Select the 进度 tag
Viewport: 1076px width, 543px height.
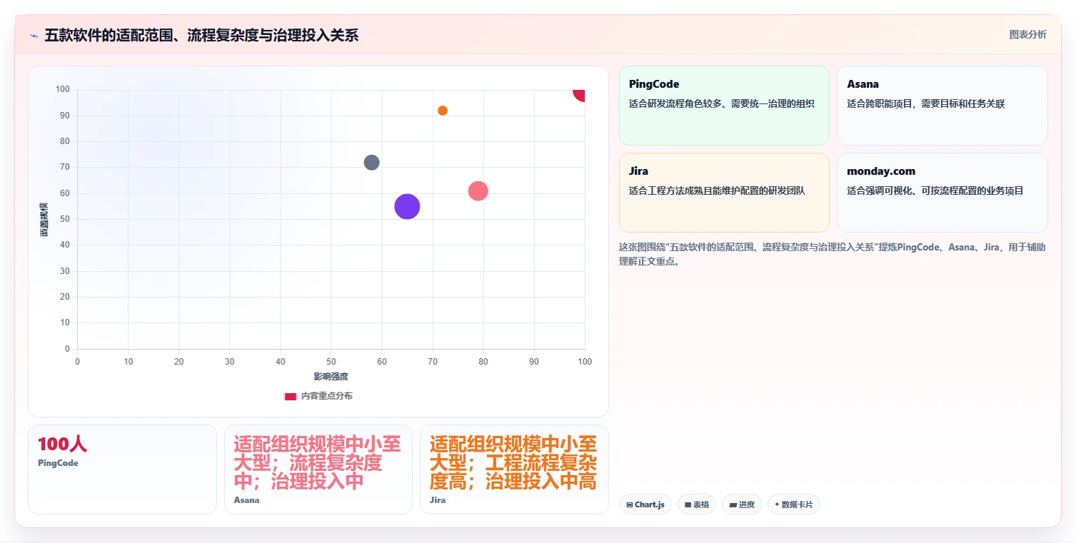click(x=742, y=504)
